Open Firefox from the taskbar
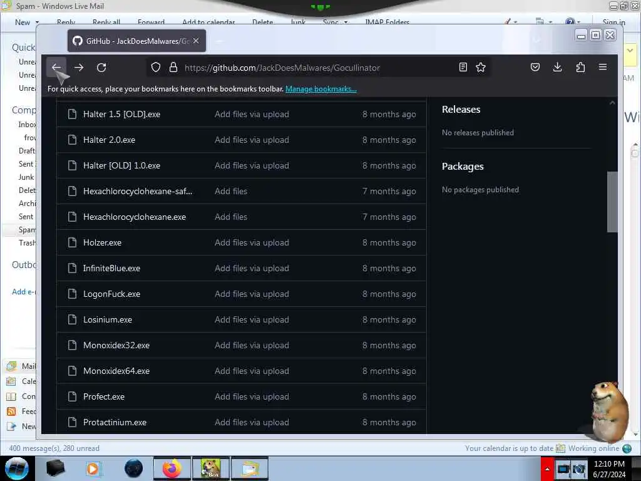This screenshot has width=641, height=481. click(x=172, y=468)
